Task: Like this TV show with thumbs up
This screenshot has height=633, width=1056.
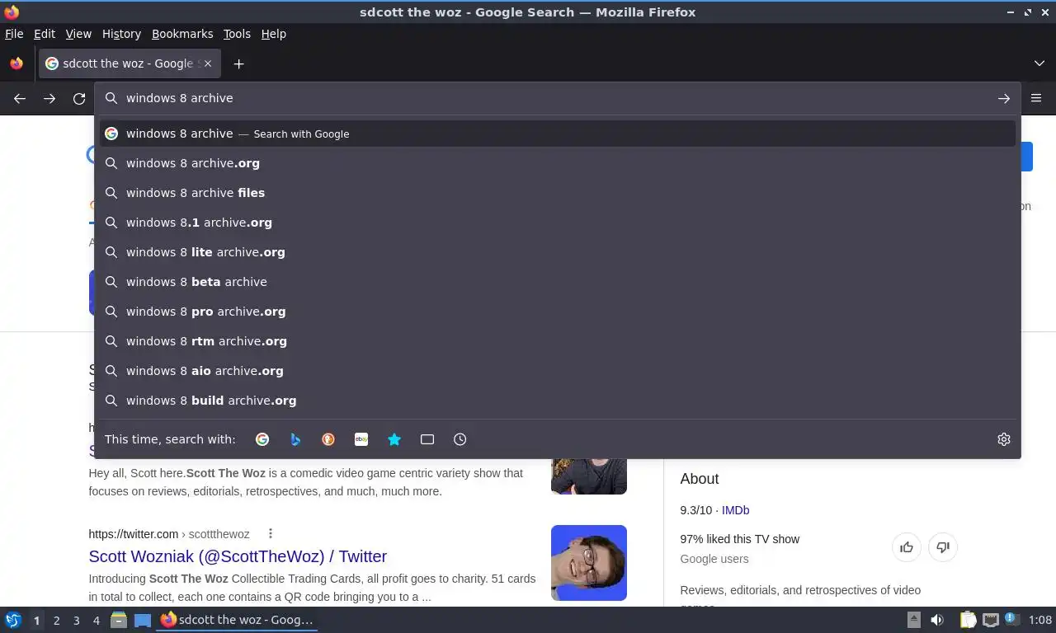Action: (907, 547)
